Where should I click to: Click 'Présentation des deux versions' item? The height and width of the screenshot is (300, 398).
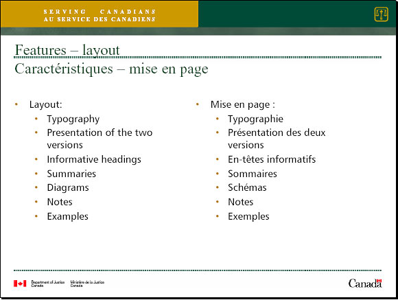click(277, 139)
